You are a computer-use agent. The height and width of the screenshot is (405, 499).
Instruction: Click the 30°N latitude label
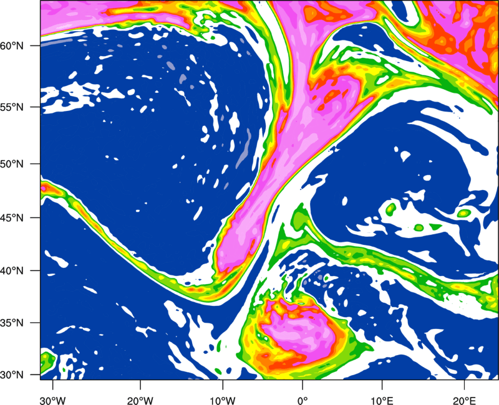coord(12,375)
